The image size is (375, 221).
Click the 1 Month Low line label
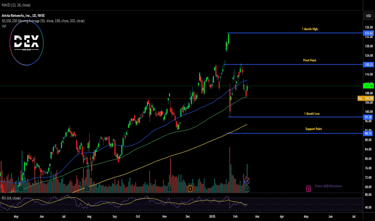[x=312, y=114]
